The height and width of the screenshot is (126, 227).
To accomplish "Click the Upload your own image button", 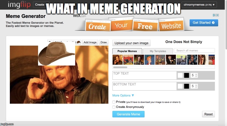I will coord(131,43).
